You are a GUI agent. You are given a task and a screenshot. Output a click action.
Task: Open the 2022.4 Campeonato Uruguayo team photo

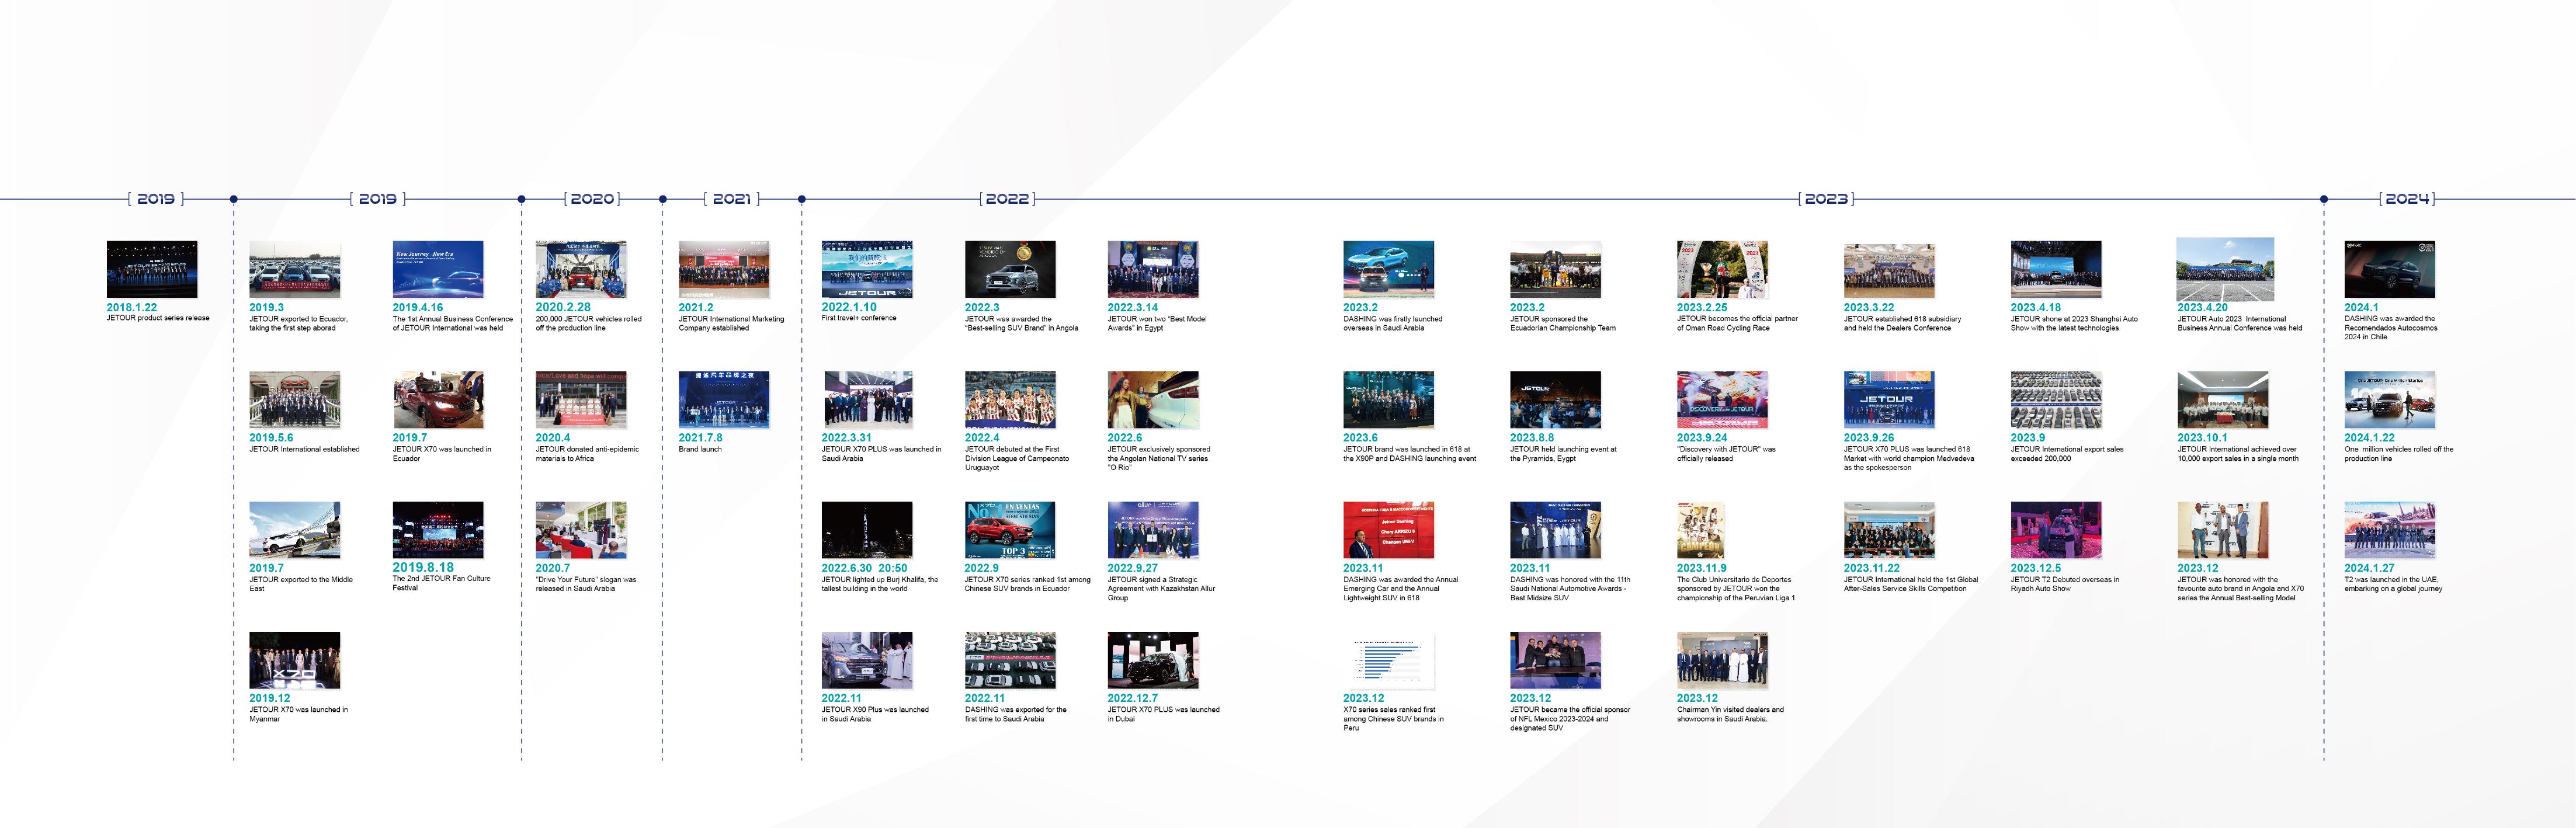(x=1010, y=400)
